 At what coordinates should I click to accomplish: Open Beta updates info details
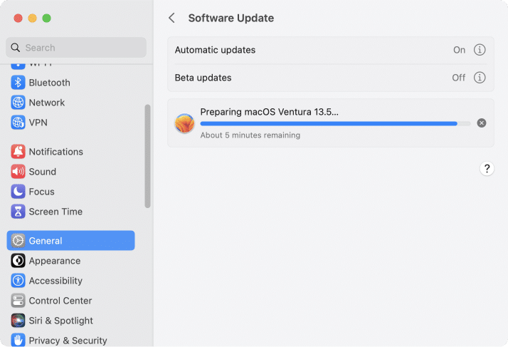480,78
